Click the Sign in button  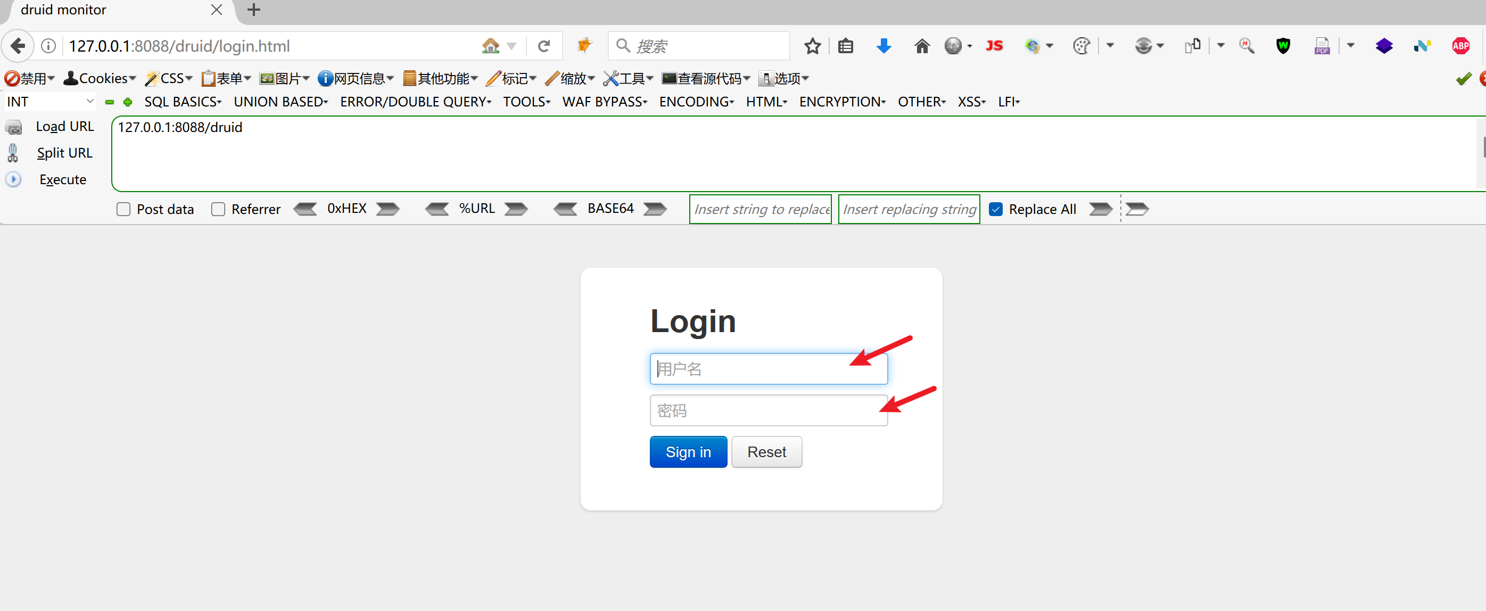point(688,452)
